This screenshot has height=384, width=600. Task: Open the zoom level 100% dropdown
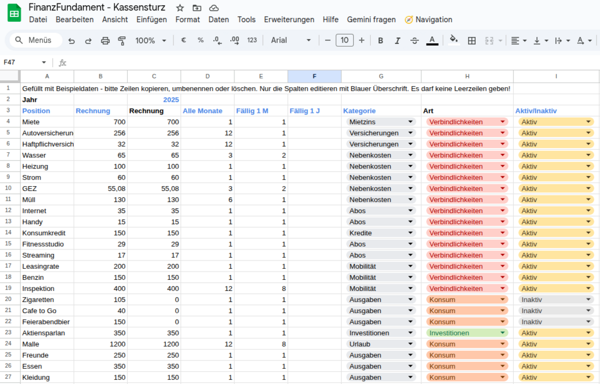coord(151,41)
